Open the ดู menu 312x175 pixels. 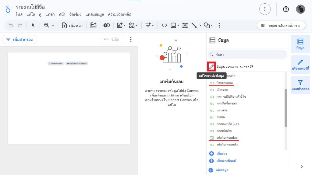(x=40, y=15)
